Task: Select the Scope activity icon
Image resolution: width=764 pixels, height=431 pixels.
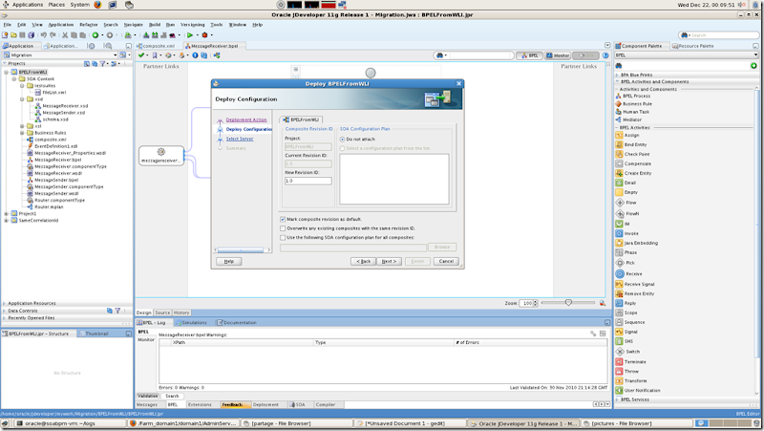Action: pyautogui.click(x=619, y=312)
